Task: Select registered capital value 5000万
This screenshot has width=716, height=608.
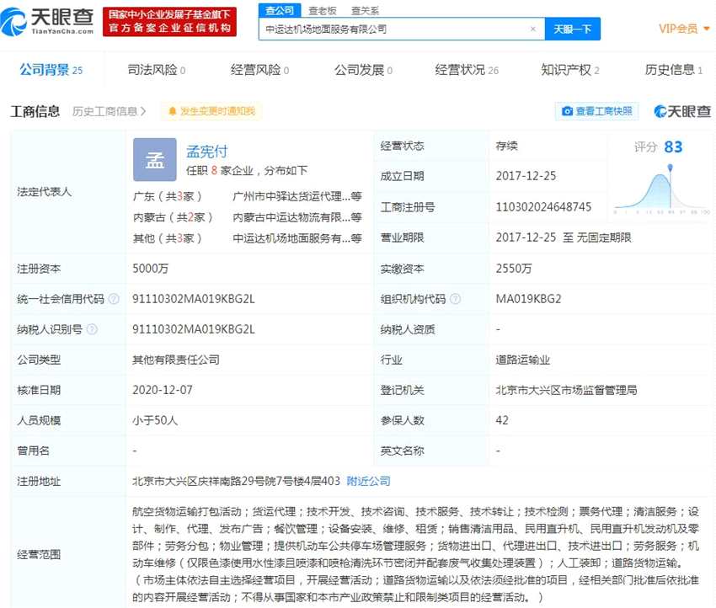Action: [151, 269]
